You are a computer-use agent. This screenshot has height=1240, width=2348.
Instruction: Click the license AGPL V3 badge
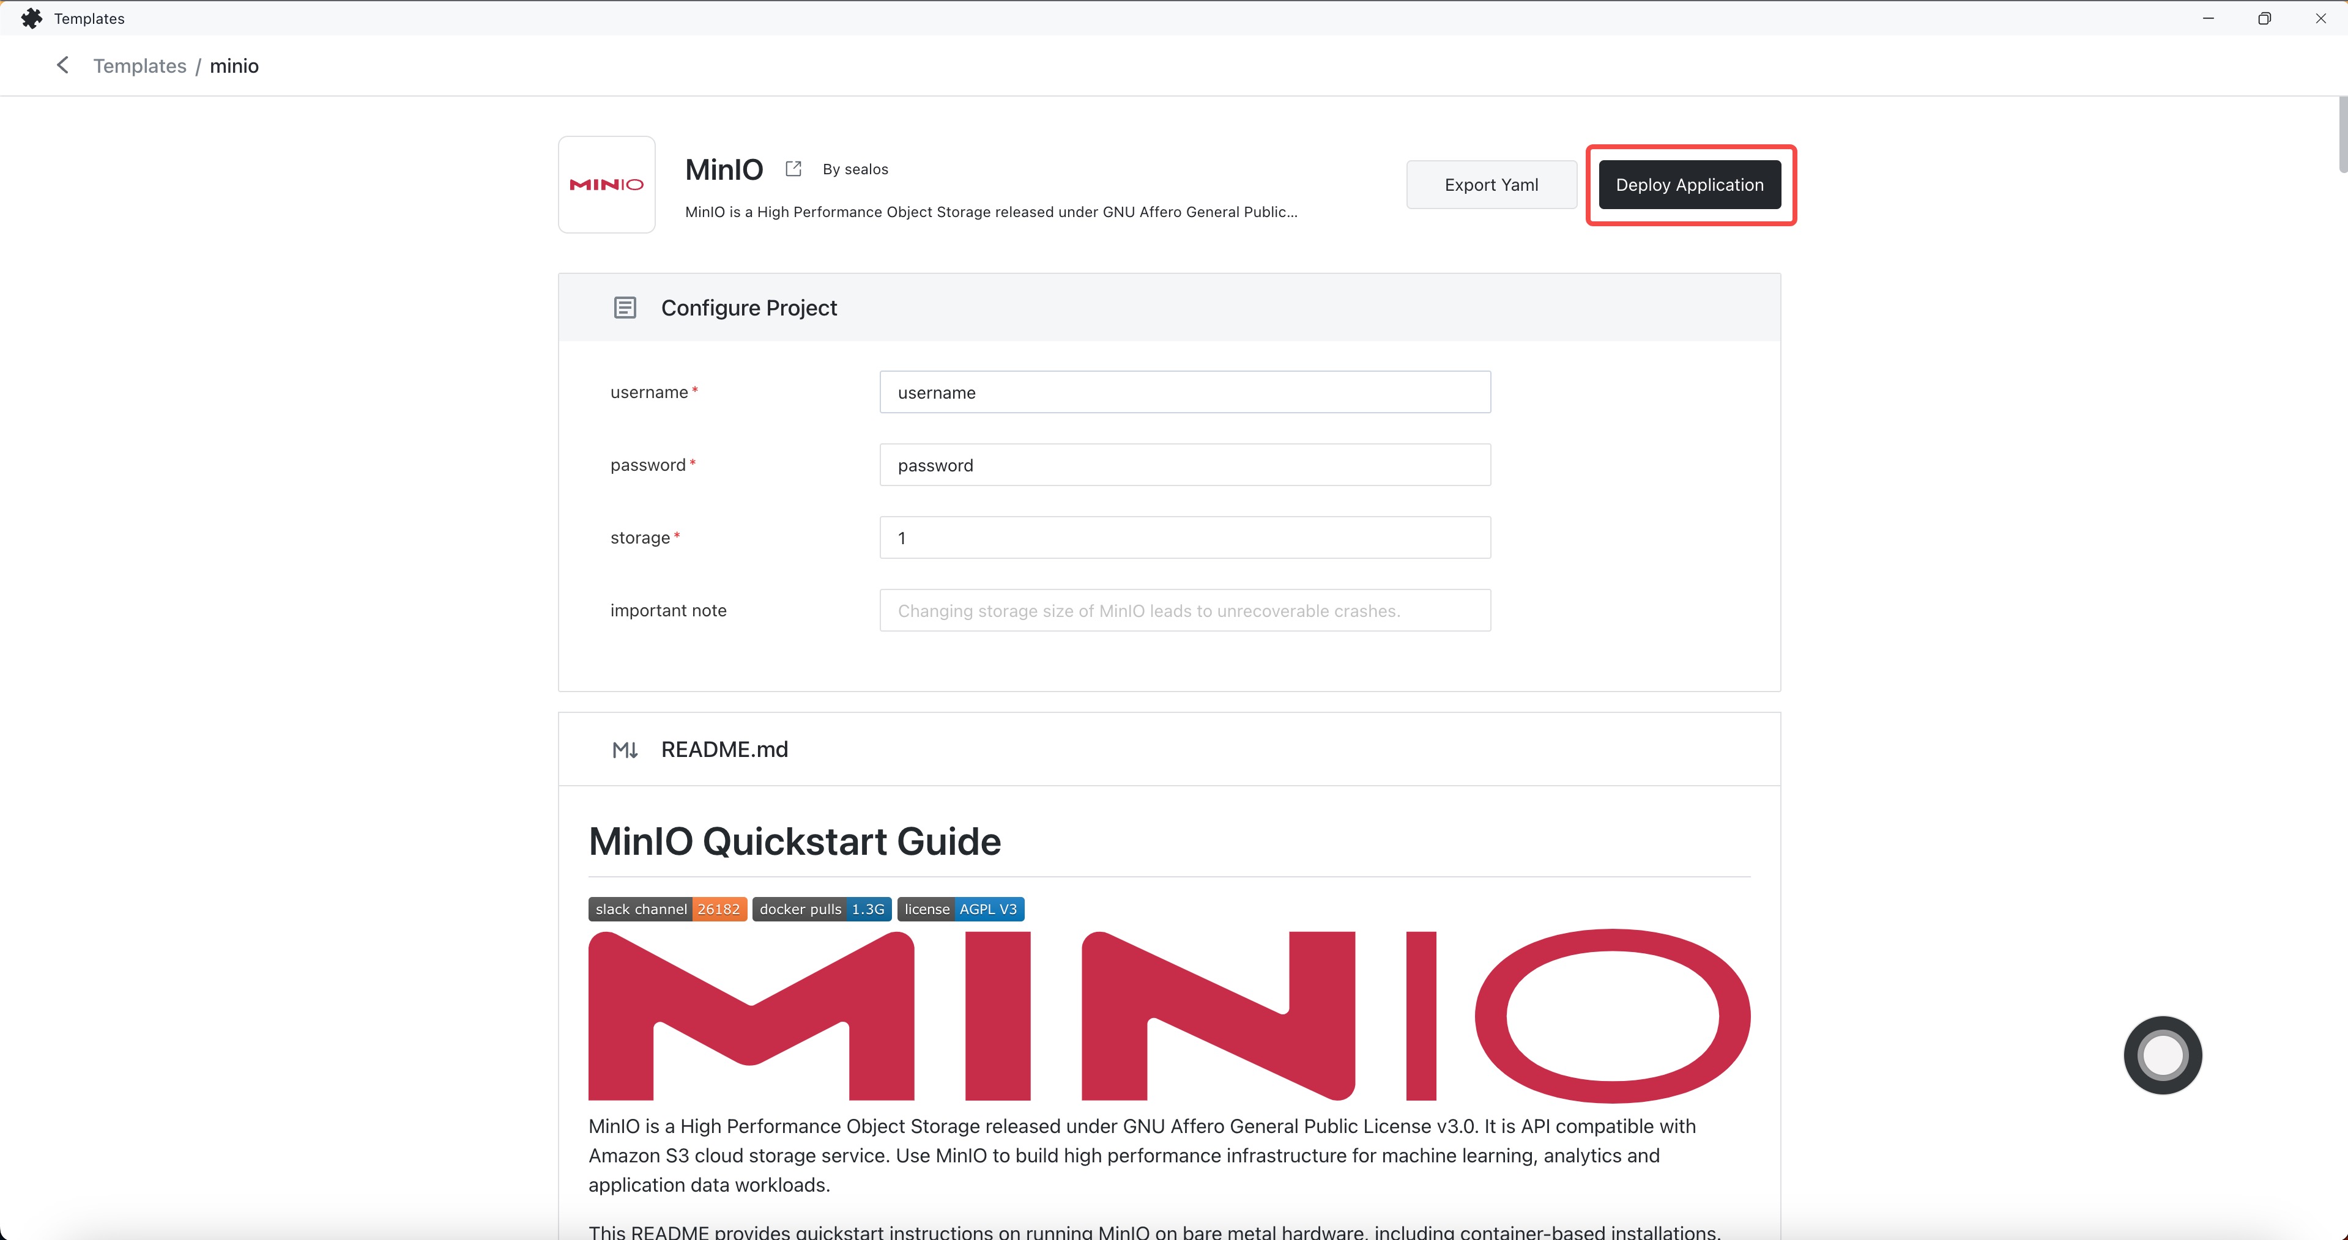tap(960, 909)
